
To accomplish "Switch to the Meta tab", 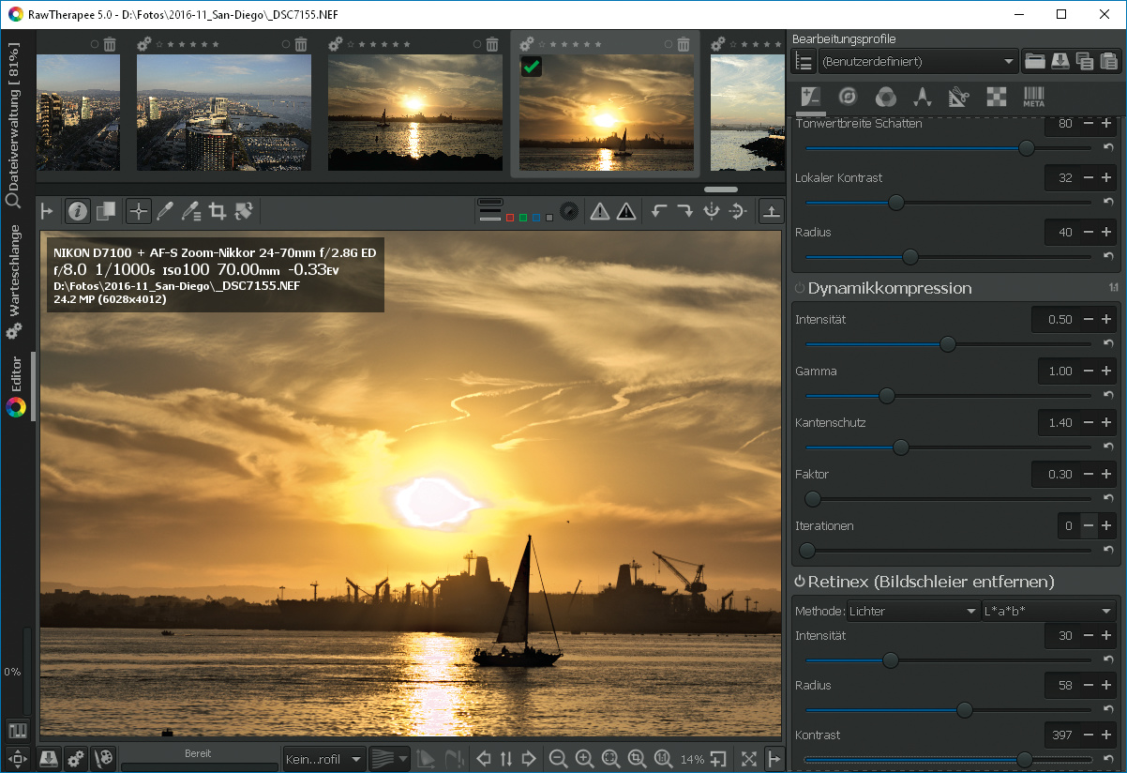I will click(x=1033, y=97).
